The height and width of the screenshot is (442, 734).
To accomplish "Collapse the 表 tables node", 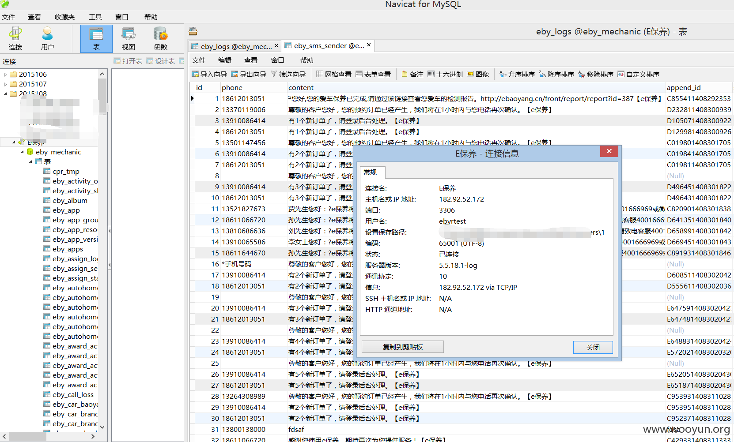I will pos(30,161).
